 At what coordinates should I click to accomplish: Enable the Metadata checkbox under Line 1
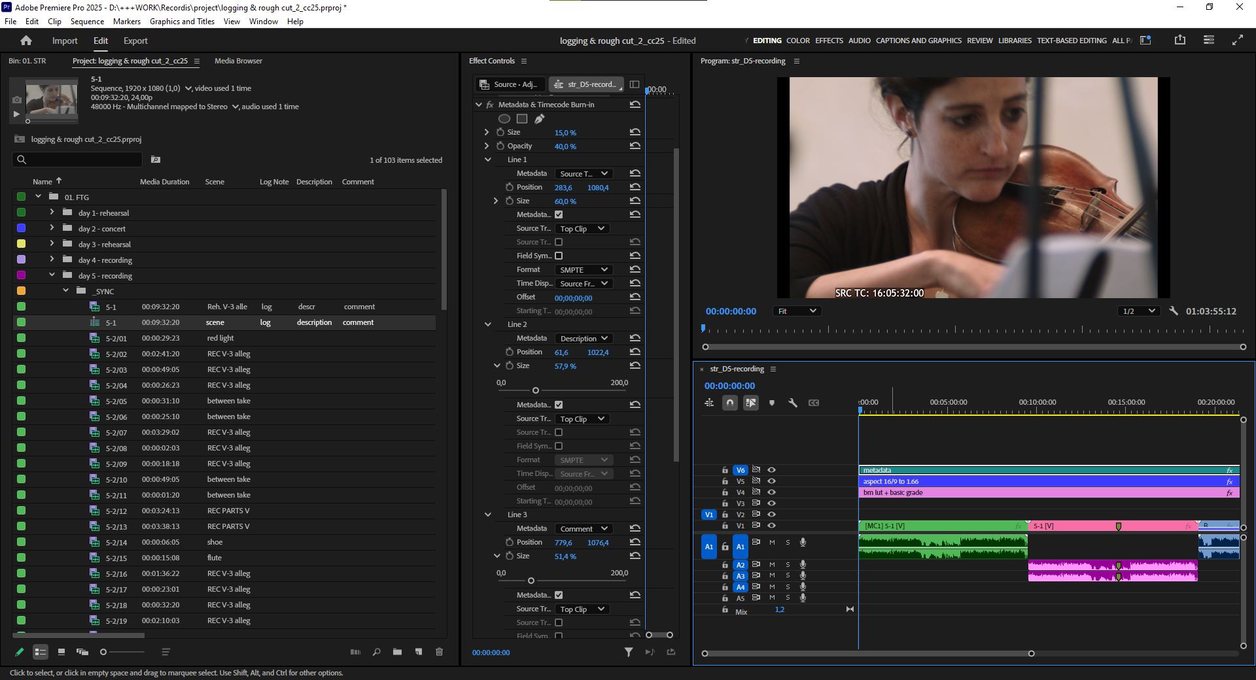click(559, 214)
